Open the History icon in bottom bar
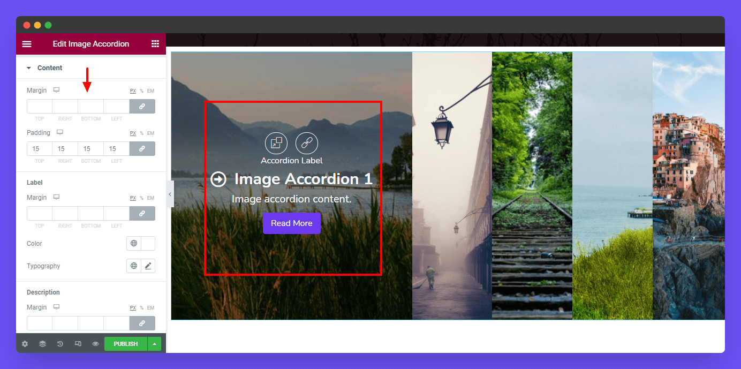This screenshot has height=369, width=741. pos(60,344)
